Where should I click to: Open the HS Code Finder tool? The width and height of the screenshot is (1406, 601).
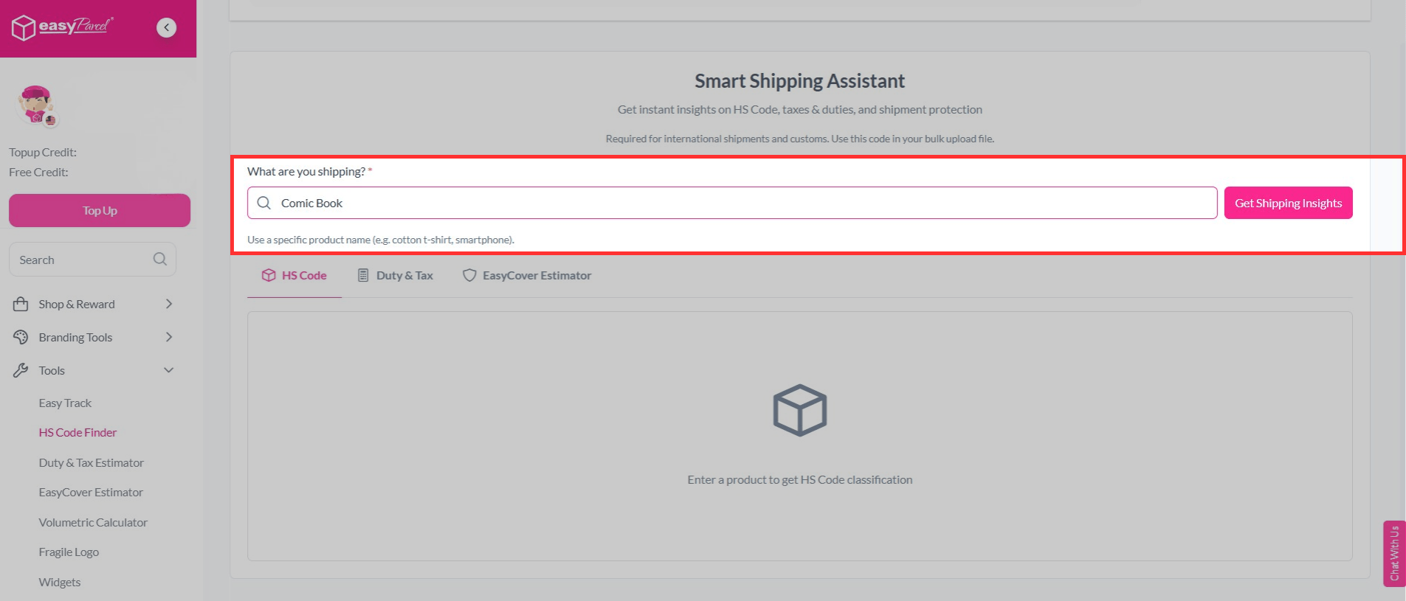(x=77, y=432)
